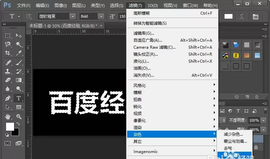Choose the Gradient tool

tap(19, 80)
